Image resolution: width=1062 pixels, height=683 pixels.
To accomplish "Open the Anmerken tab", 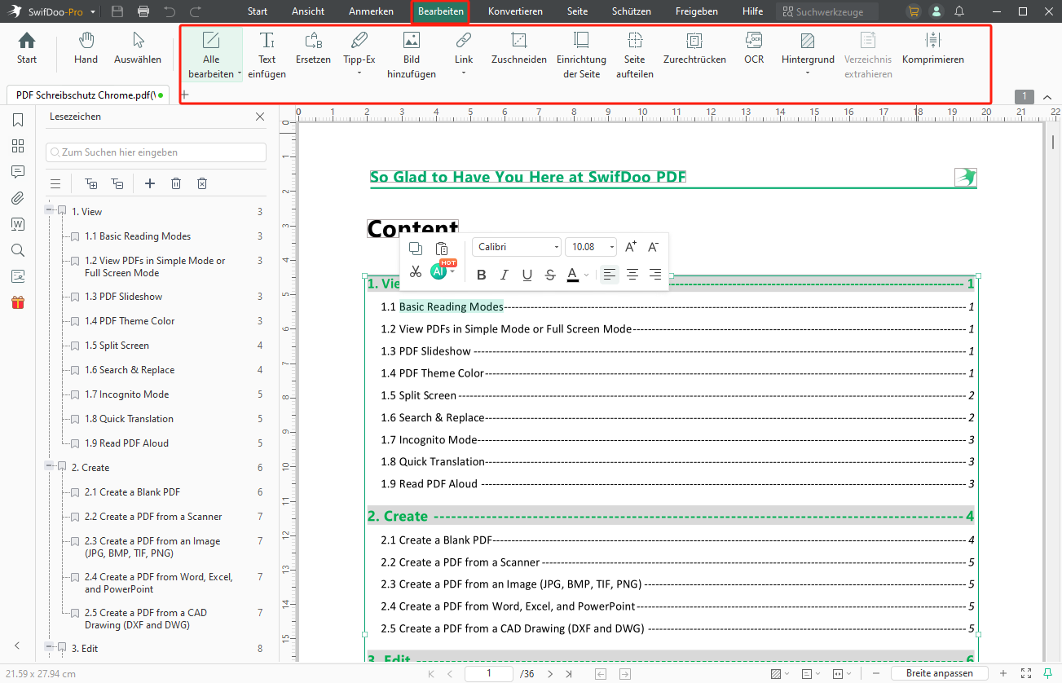I will 371,11.
